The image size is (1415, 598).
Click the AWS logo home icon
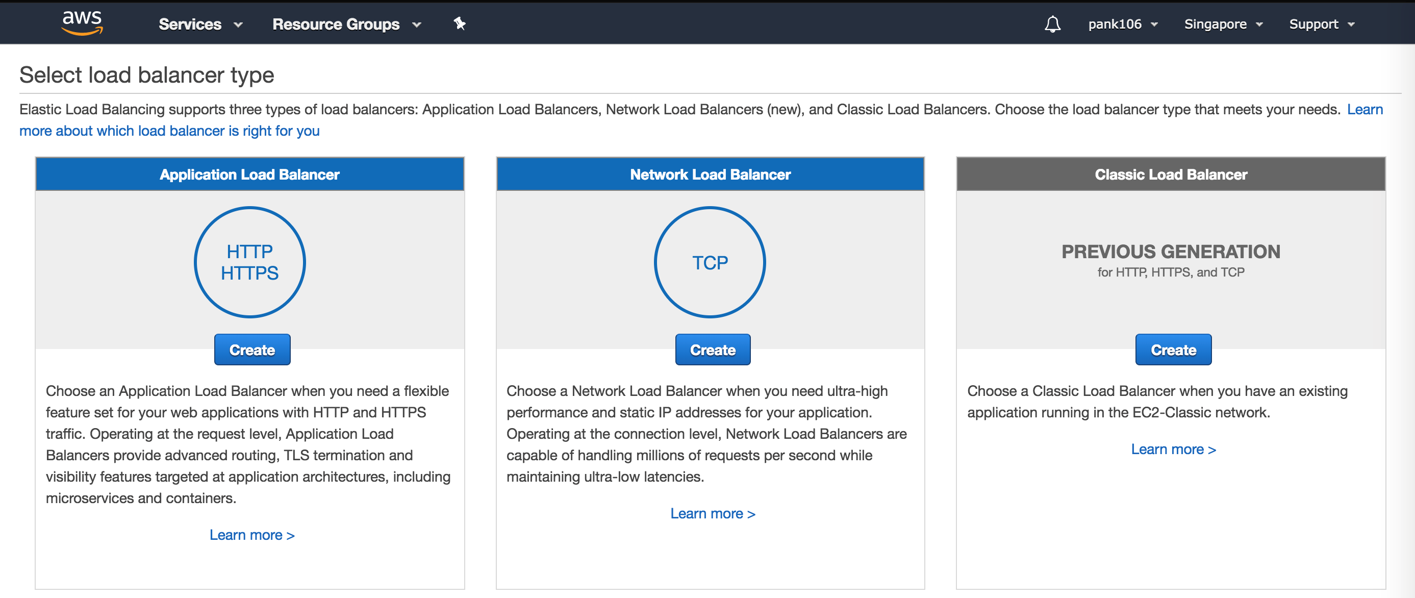pos(83,23)
